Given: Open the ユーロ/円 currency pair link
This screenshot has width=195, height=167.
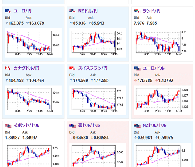Looking at the screenshot, I should 23,11.
